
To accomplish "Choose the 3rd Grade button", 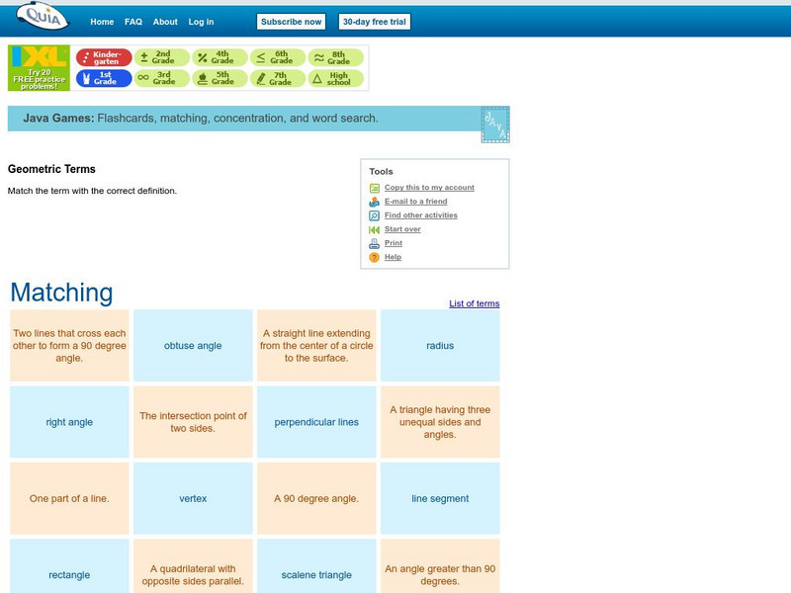I will tap(161, 78).
